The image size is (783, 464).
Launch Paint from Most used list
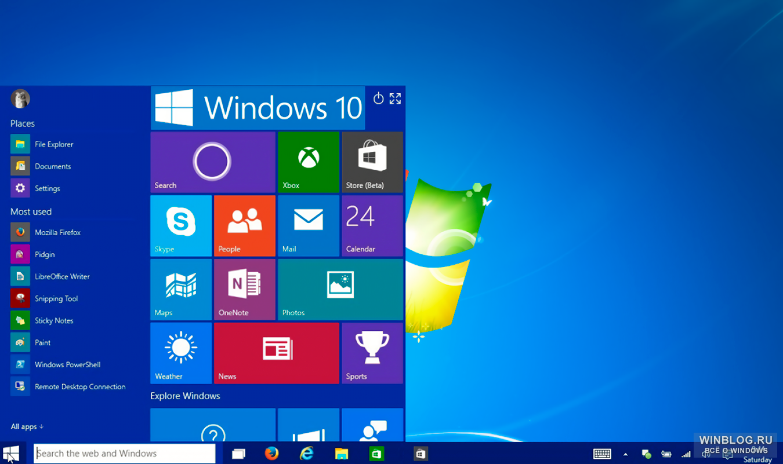point(31,342)
